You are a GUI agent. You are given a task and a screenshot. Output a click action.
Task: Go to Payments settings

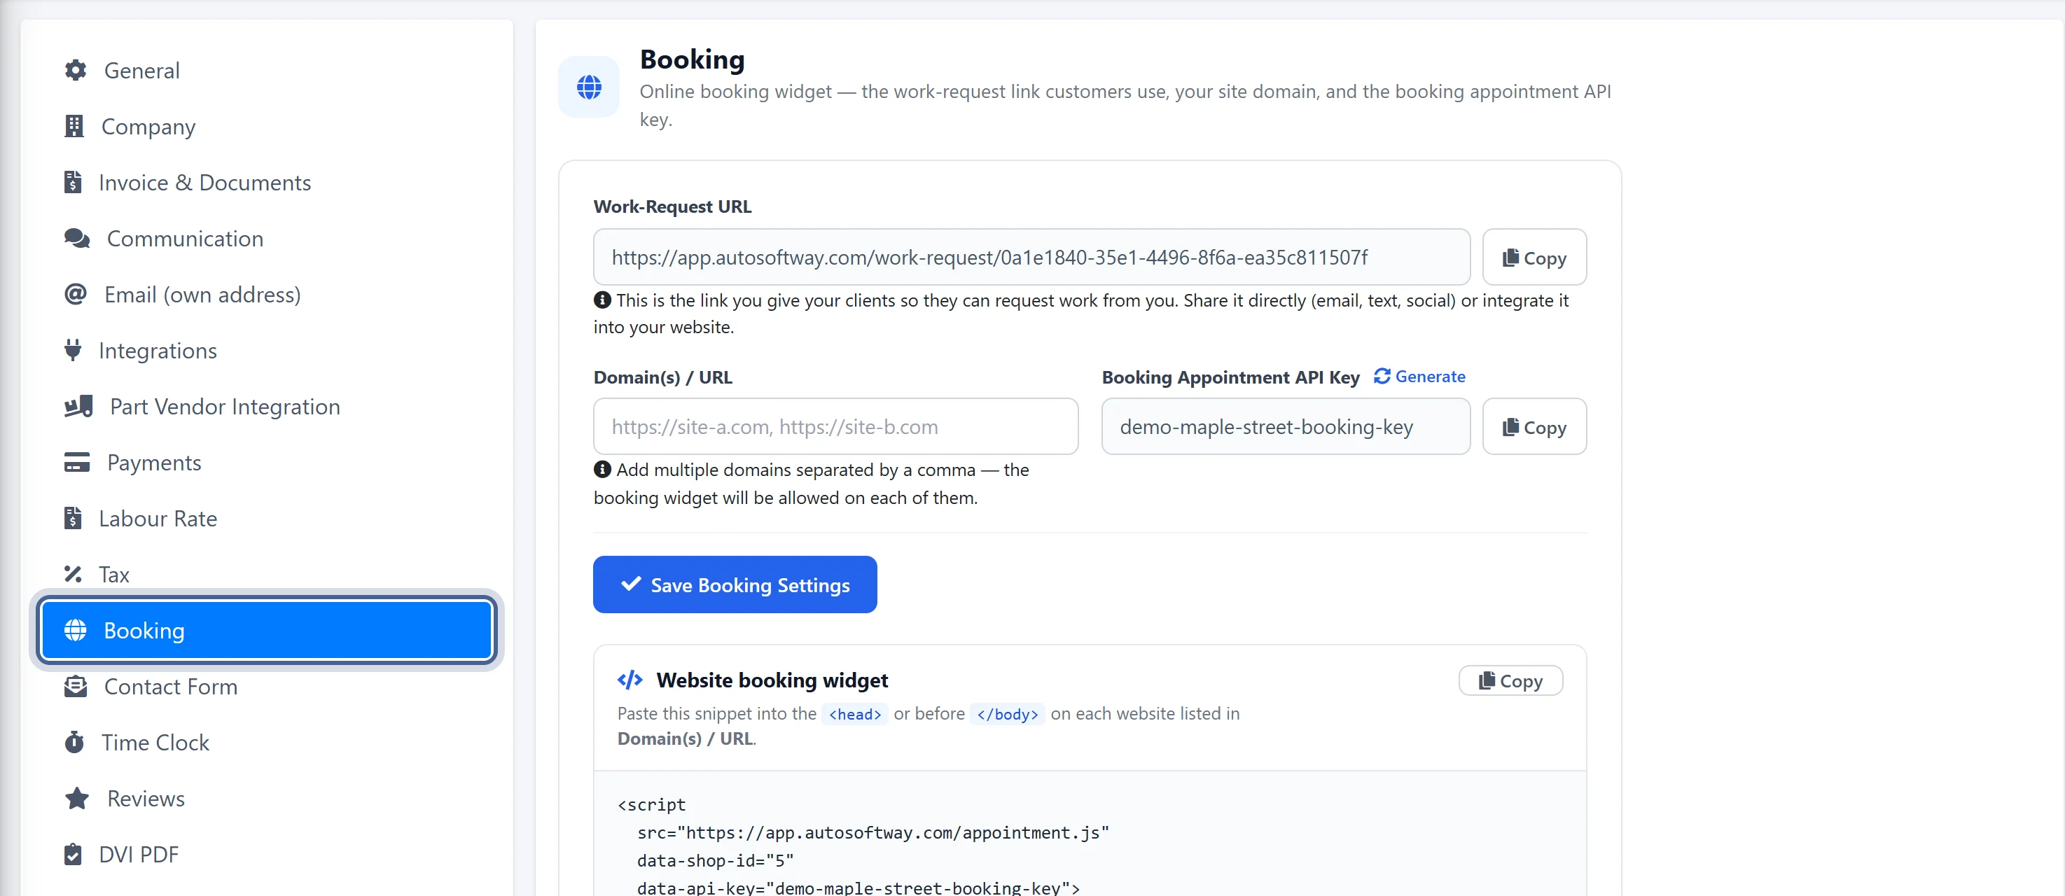266,463
